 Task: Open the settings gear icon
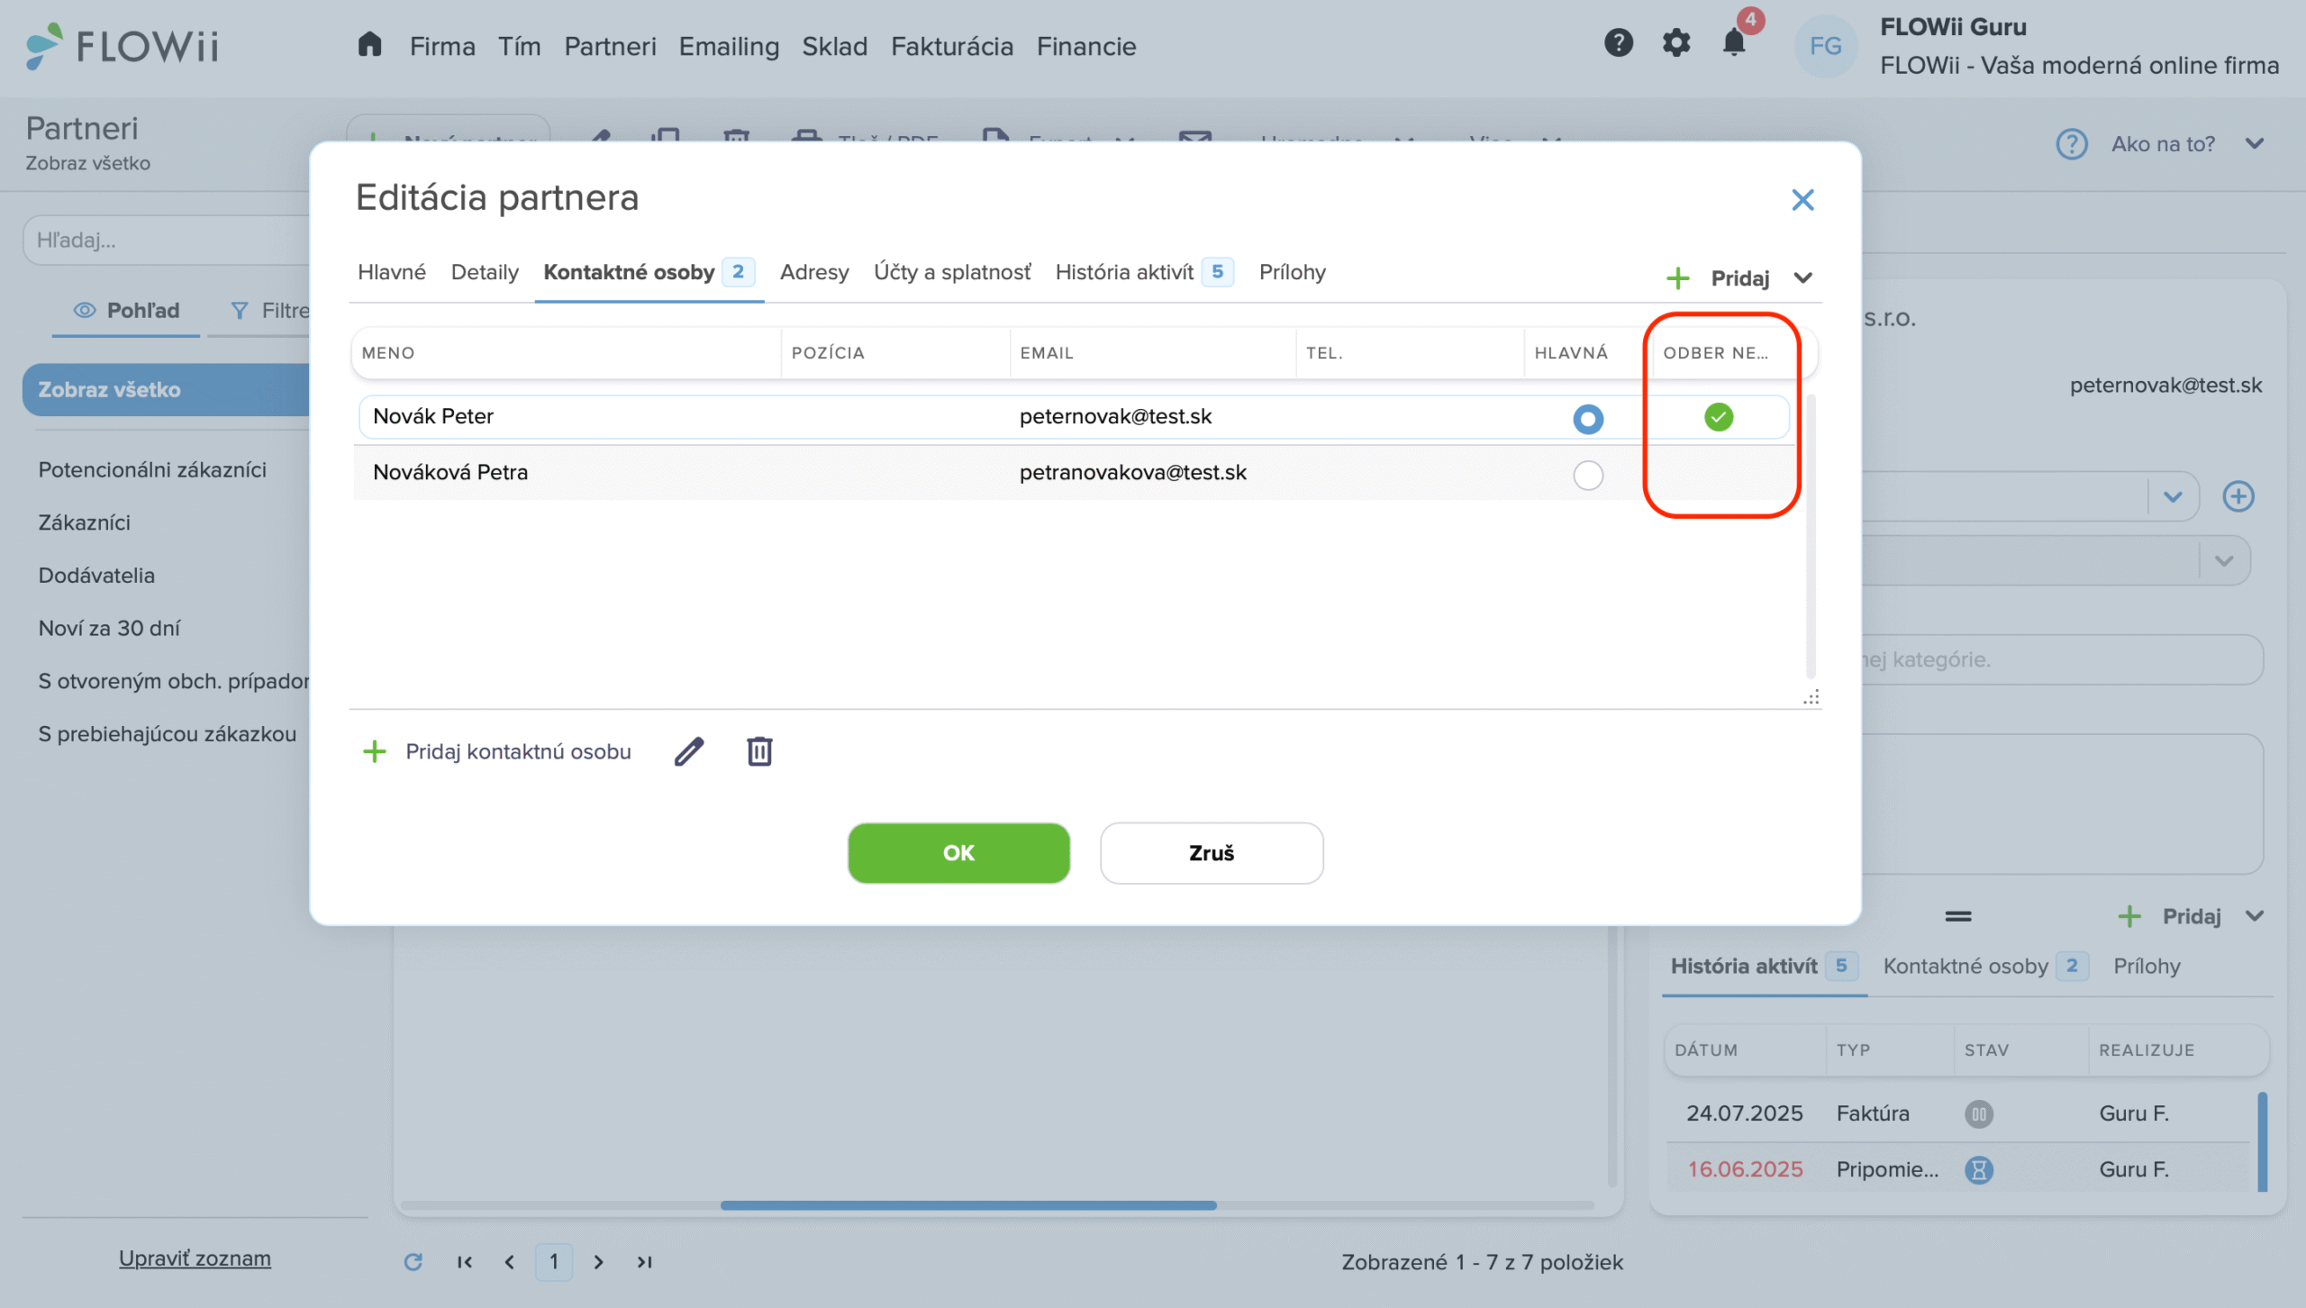(x=1675, y=43)
